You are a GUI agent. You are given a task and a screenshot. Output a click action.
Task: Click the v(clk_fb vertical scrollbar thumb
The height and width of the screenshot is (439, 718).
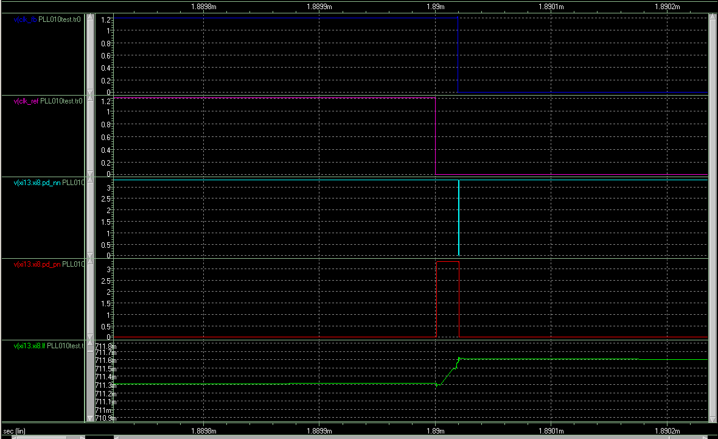point(90,55)
